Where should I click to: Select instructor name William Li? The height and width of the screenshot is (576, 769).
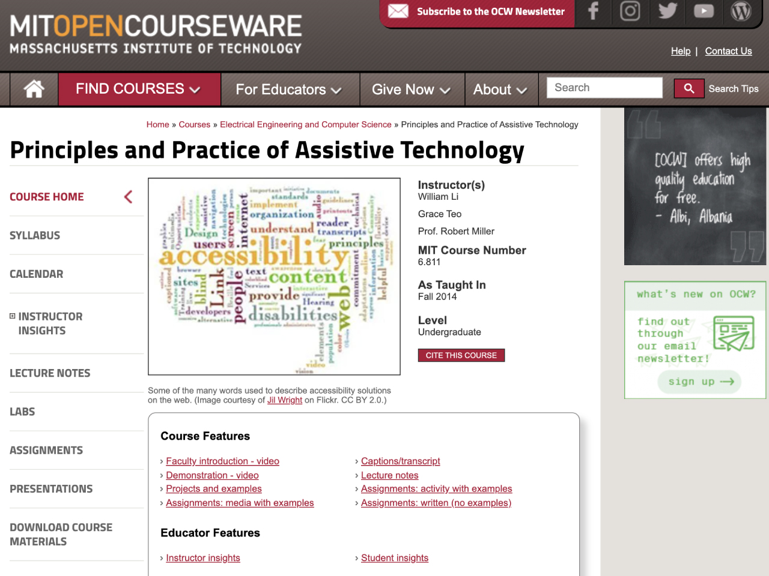pyautogui.click(x=438, y=197)
